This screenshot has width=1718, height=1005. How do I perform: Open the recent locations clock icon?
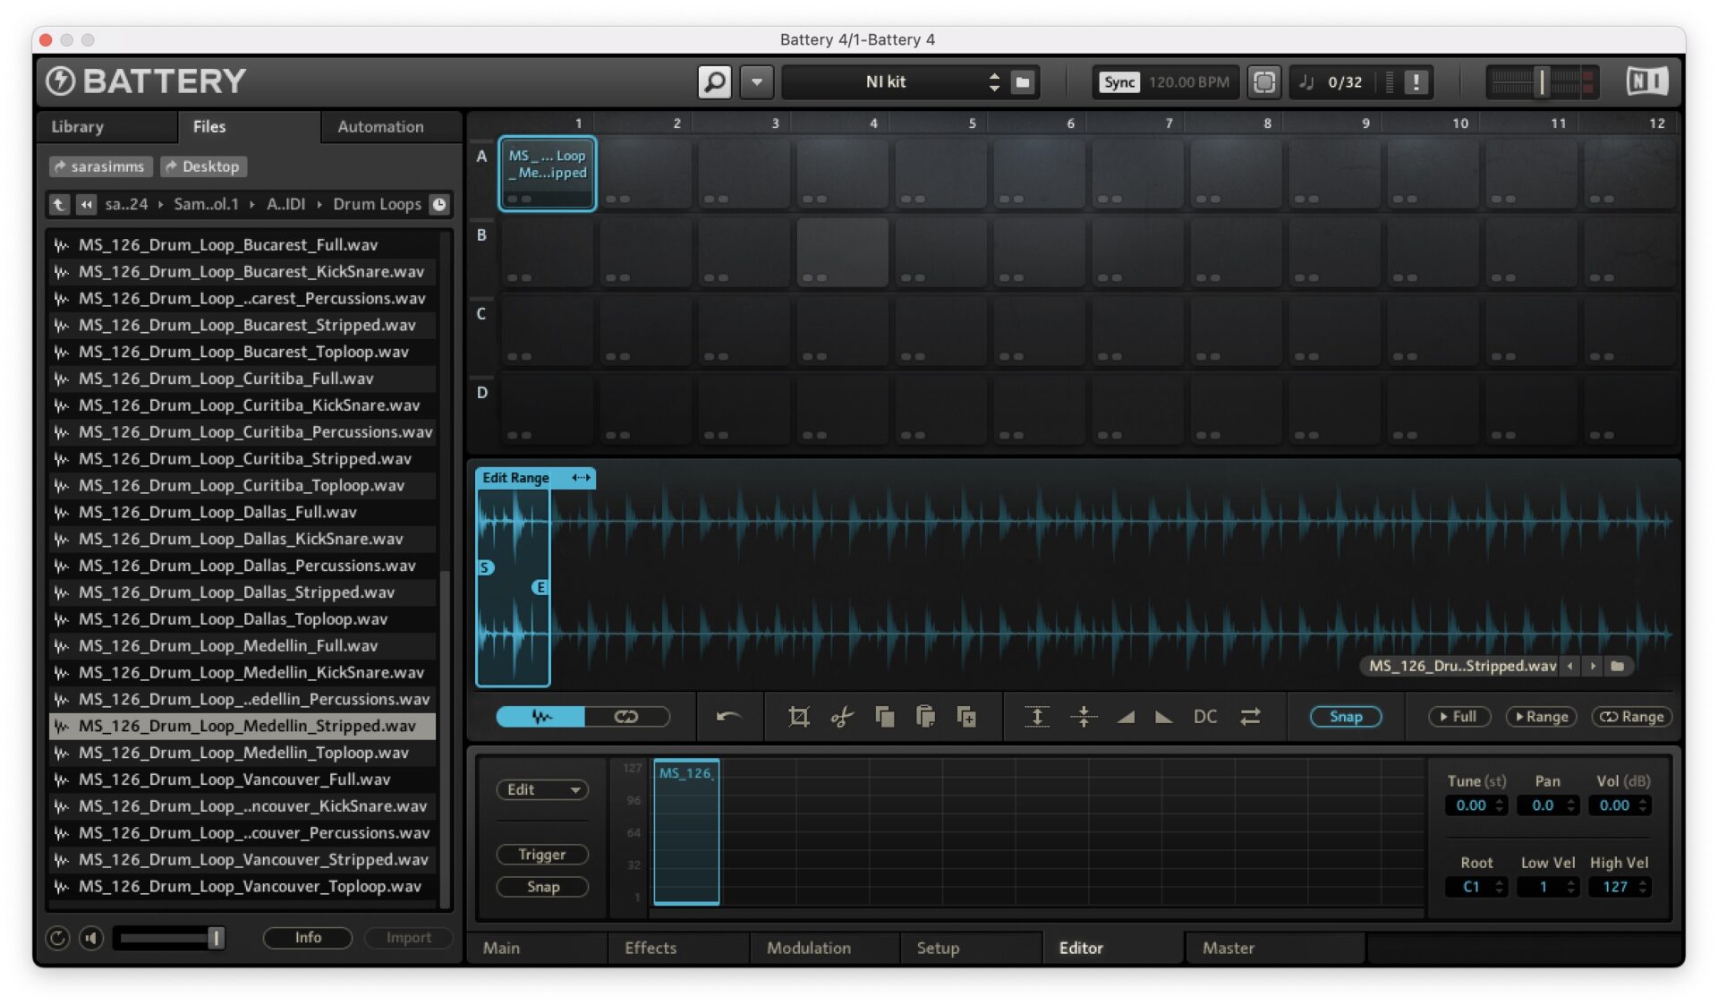click(439, 205)
